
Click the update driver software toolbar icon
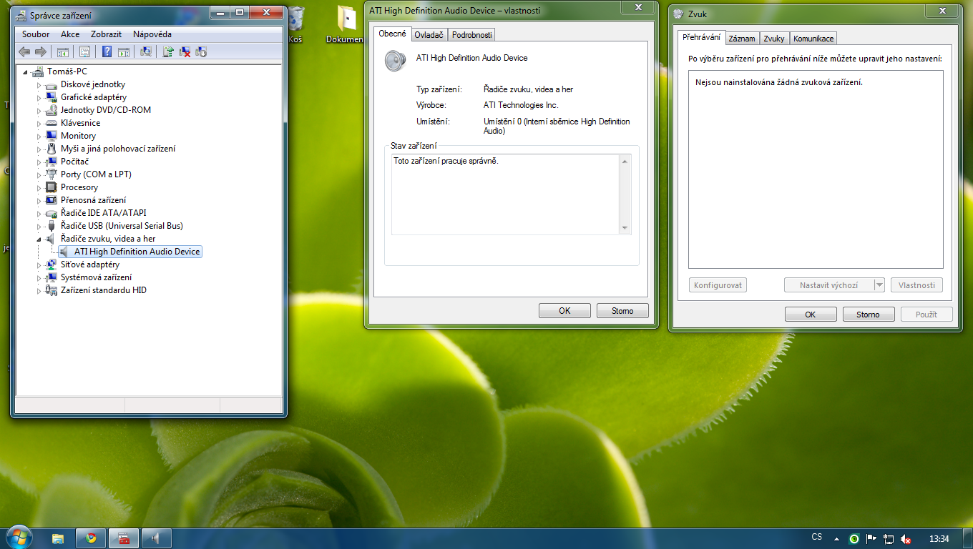tap(167, 51)
